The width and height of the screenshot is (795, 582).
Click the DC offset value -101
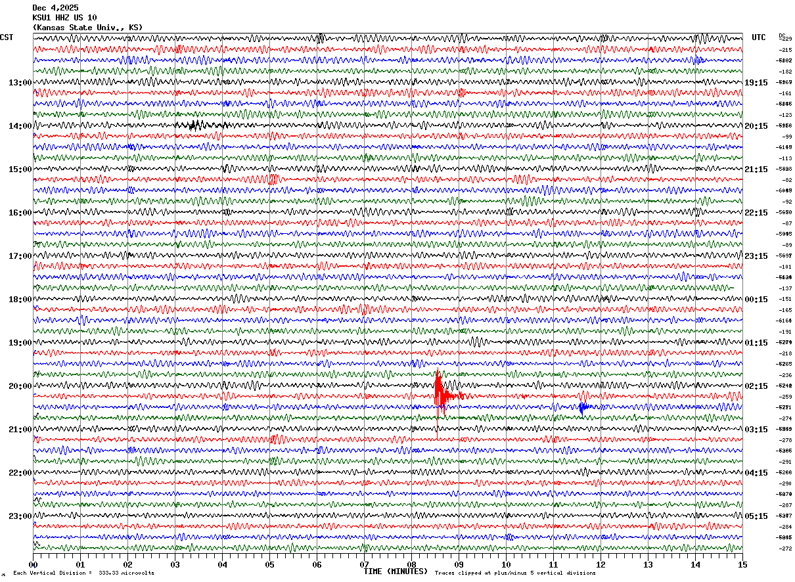tap(785, 267)
